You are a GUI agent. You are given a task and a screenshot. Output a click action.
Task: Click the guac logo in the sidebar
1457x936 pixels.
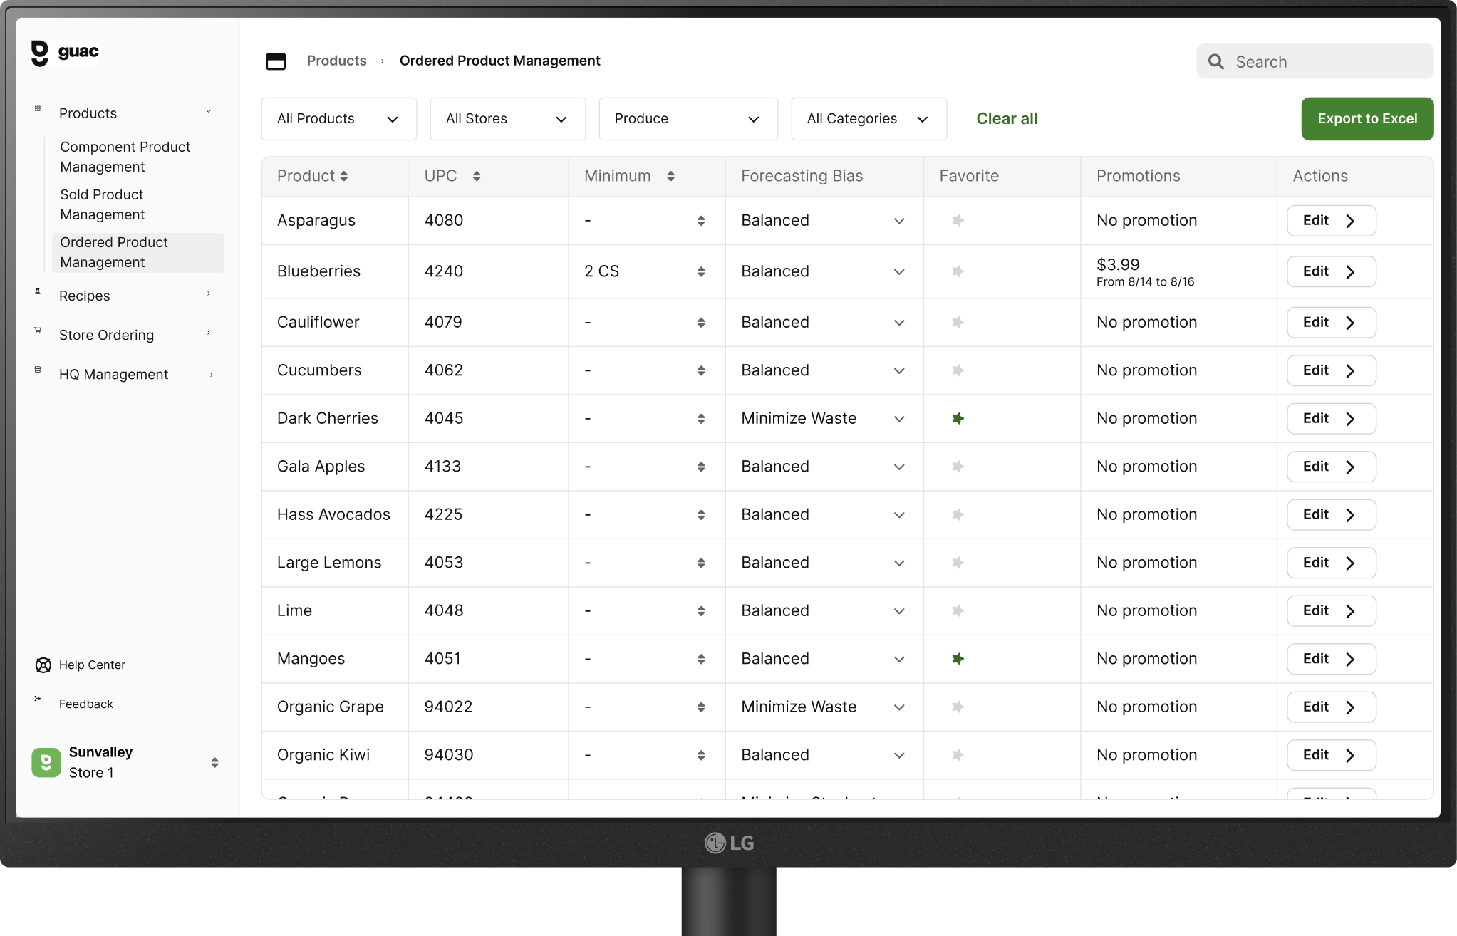click(65, 51)
